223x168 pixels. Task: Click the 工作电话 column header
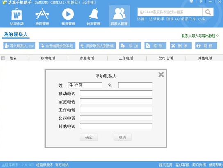[x=127, y=58]
